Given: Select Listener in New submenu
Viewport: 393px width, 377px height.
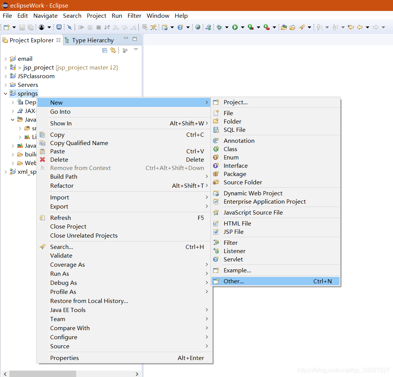Looking at the screenshot, I should pos(276,251).
